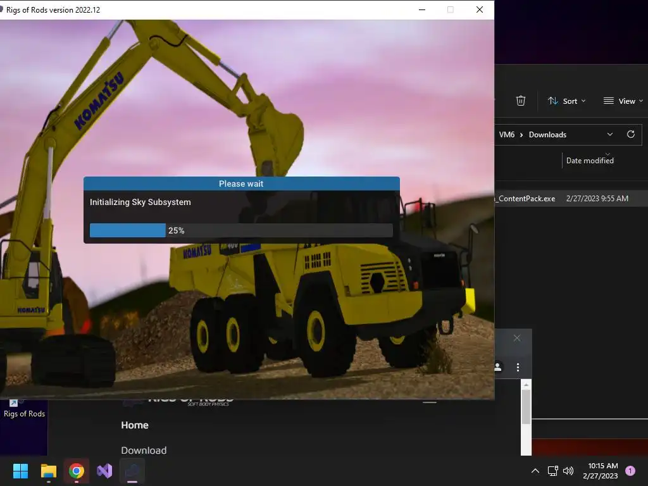Switch to Google Chrome in the taskbar
Viewport: 648px width, 486px height.
point(77,471)
